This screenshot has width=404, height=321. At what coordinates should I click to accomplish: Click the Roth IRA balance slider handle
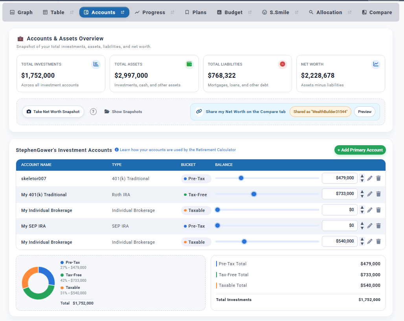click(254, 194)
